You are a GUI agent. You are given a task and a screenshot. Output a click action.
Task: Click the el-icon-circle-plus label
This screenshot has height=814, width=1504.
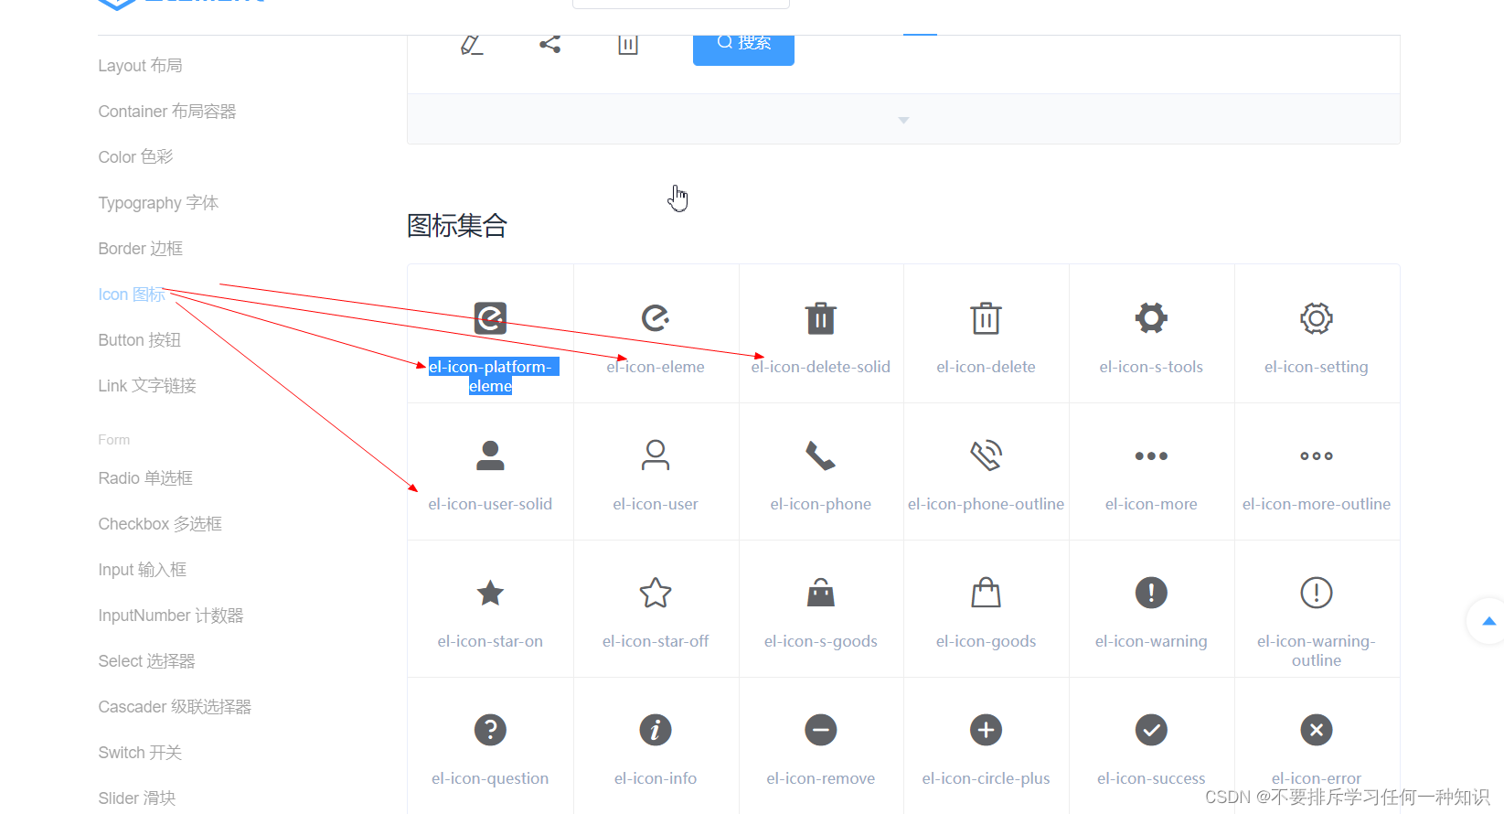pyautogui.click(x=986, y=778)
